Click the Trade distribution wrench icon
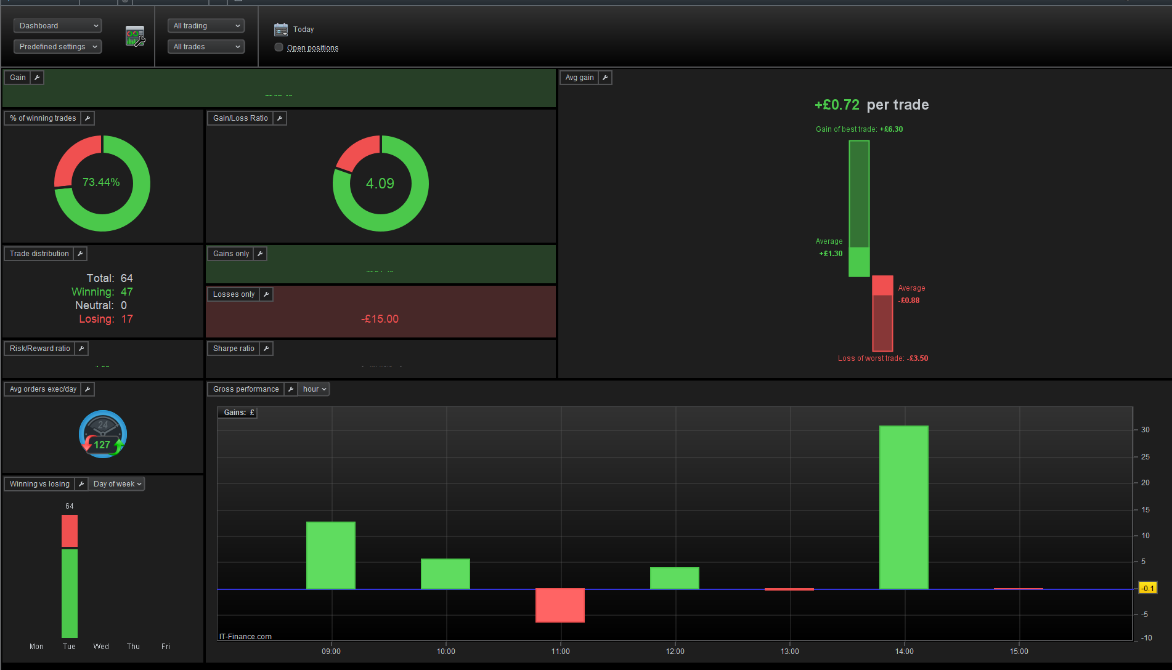This screenshot has height=670, width=1172. pyautogui.click(x=80, y=254)
